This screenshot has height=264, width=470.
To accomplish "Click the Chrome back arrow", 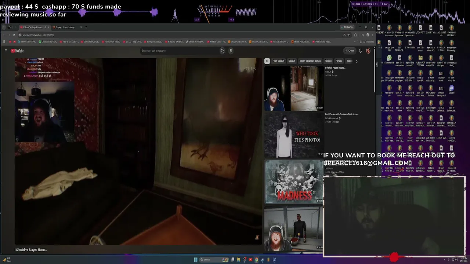I will (4, 35).
